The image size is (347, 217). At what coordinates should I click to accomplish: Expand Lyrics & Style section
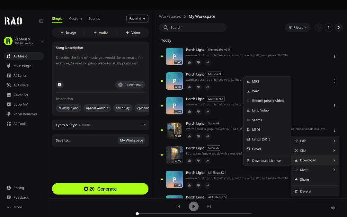pyautogui.click(x=101, y=125)
